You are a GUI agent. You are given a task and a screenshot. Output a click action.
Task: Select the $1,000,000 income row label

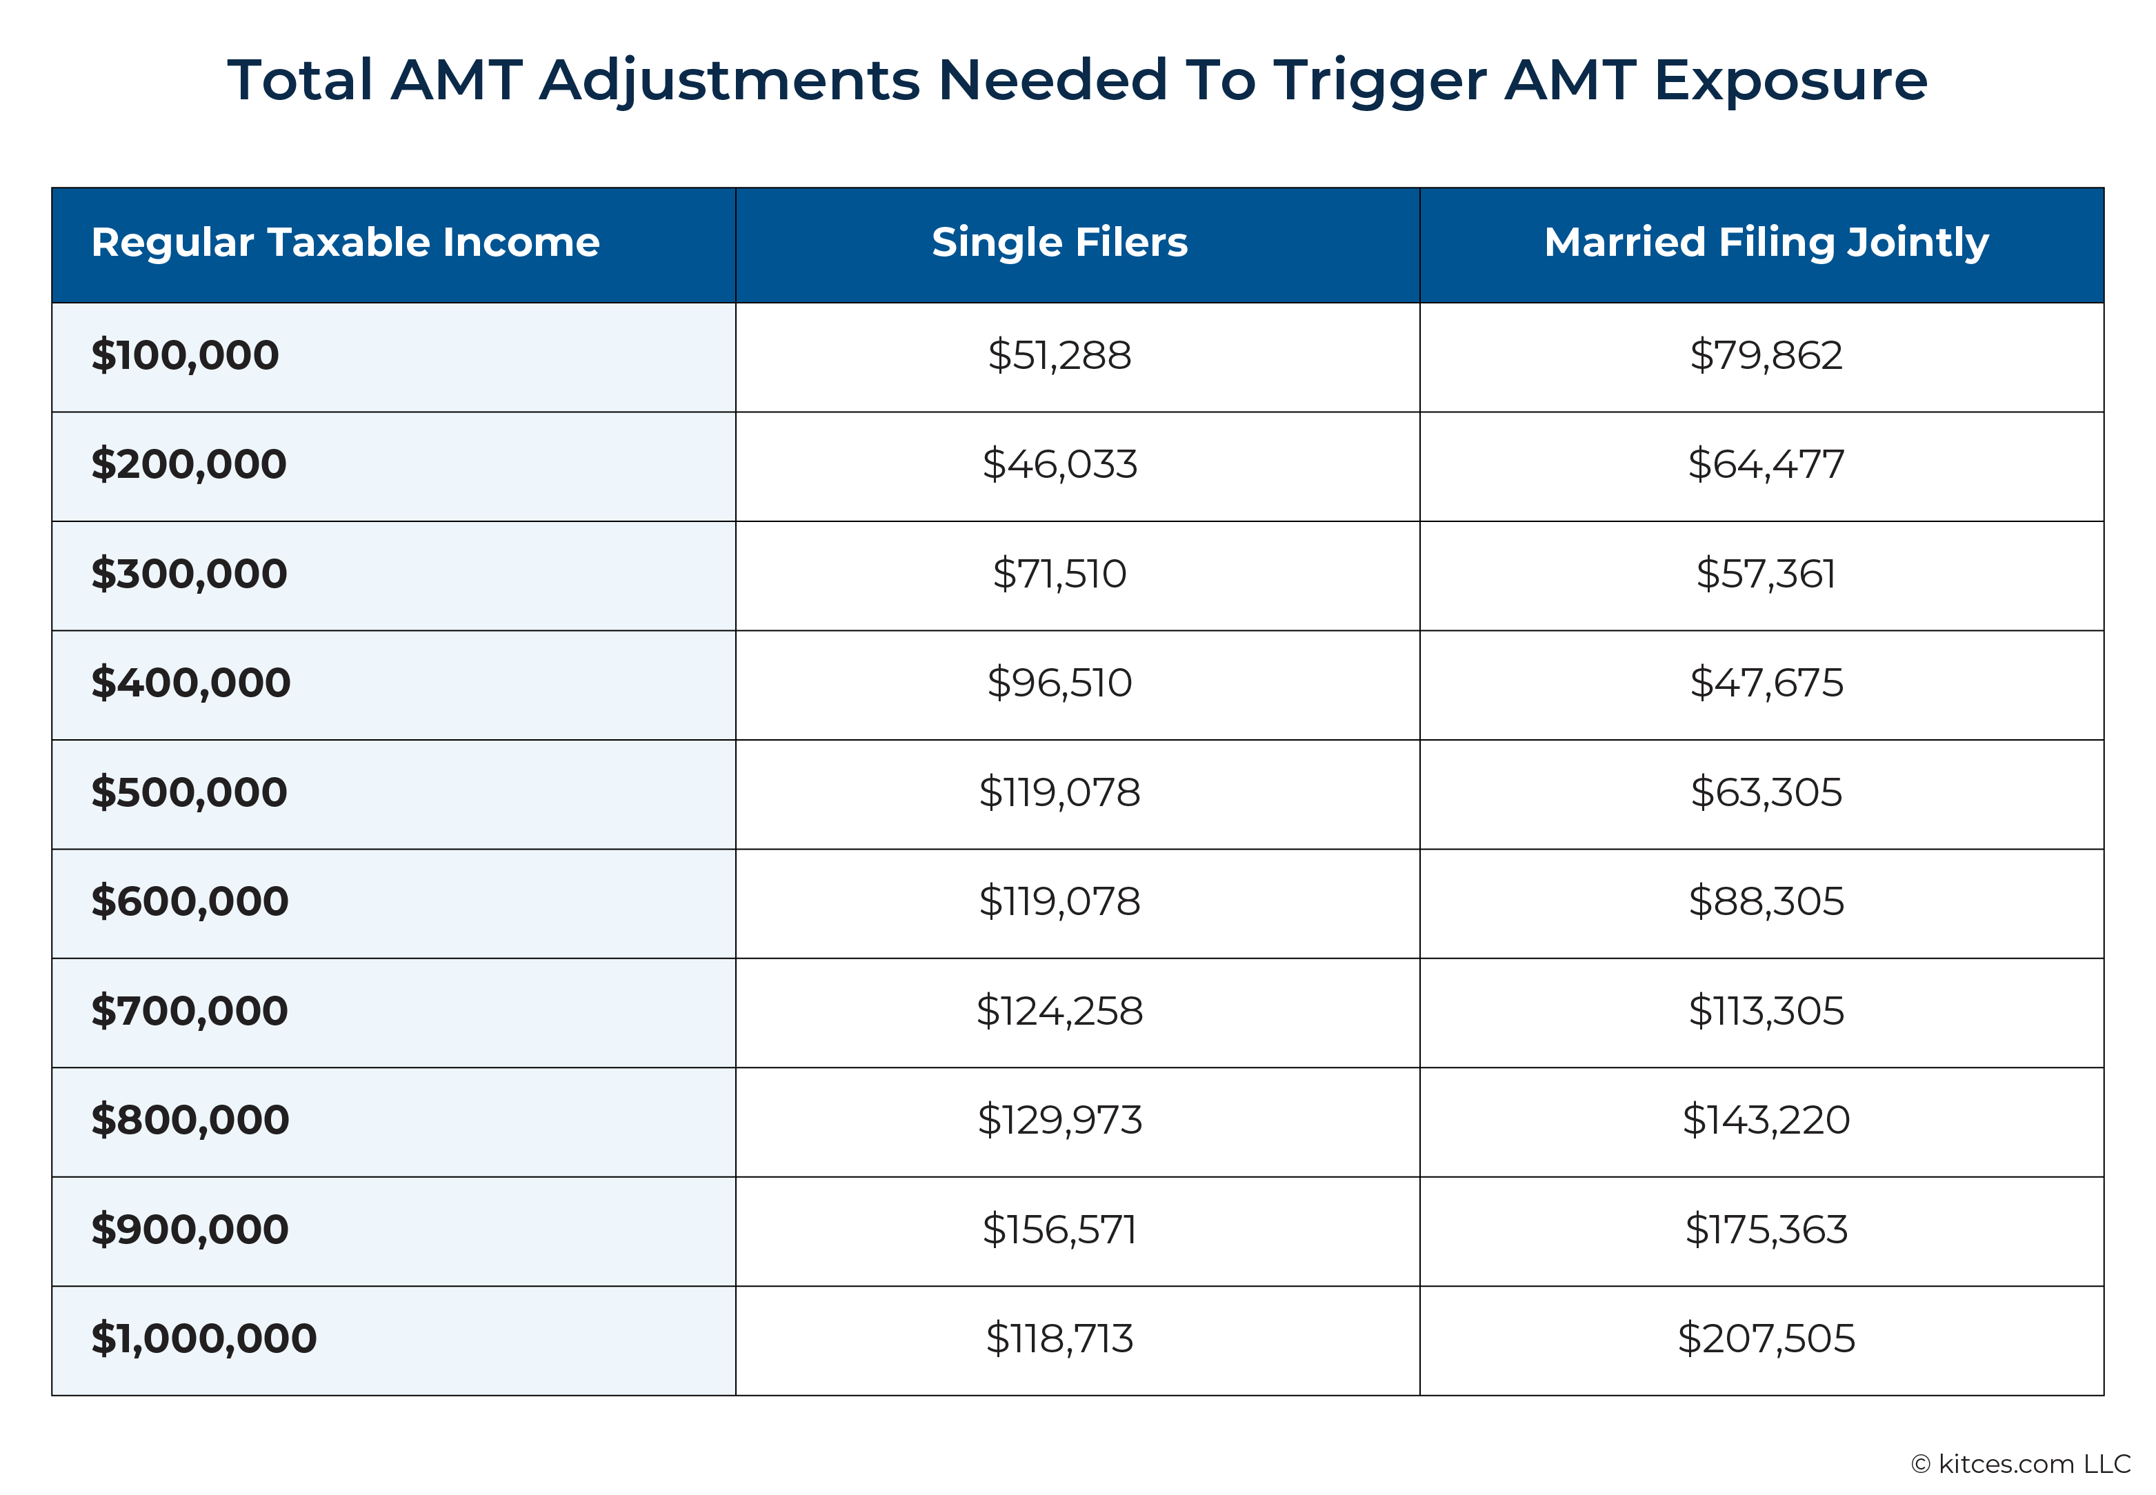(x=203, y=1338)
